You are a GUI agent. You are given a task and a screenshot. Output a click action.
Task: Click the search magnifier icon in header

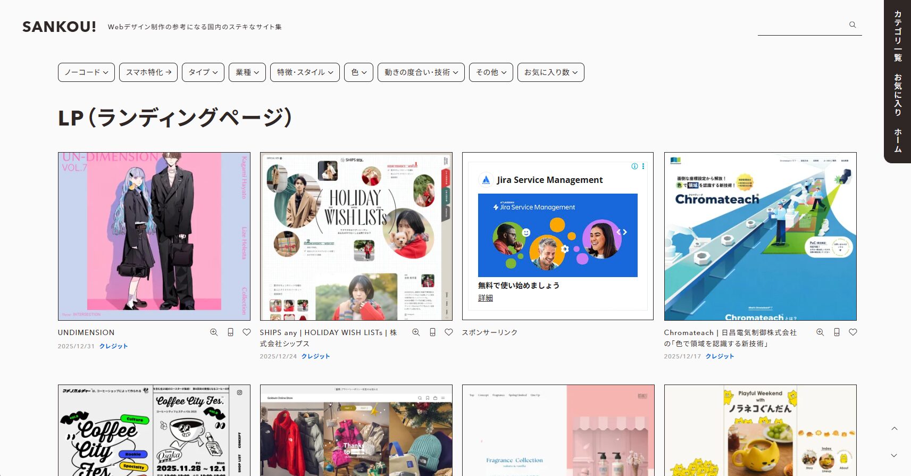pyautogui.click(x=853, y=25)
